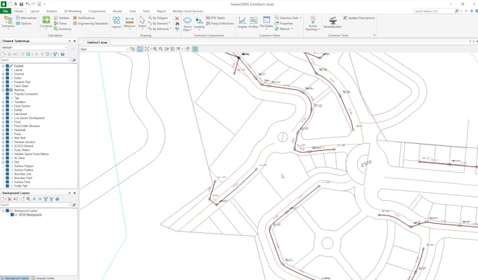This screenshot has height=280, width=478.
Task: Open the Loading tool
Action: (199, 23)
